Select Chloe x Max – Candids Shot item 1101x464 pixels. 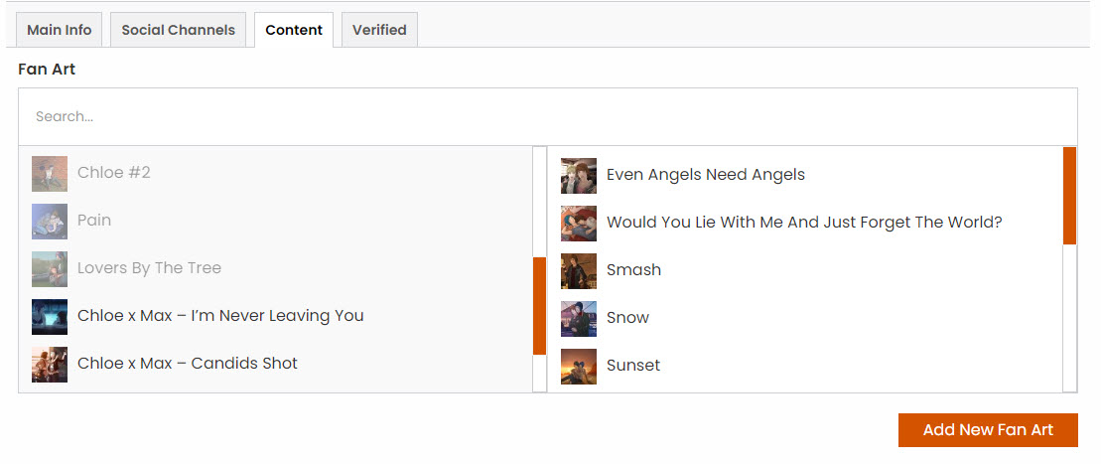tap(276, 364)
